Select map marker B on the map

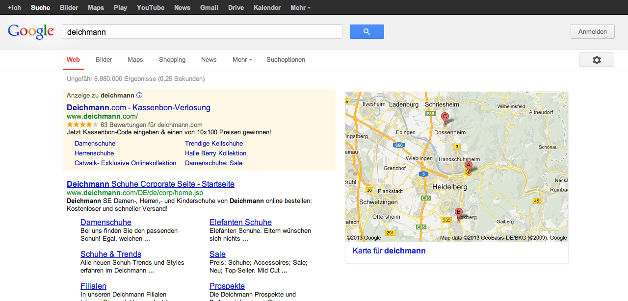[459, 213]
